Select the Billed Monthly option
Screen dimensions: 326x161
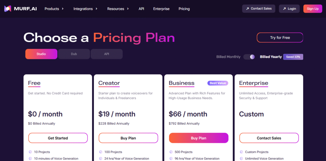(228, 57)
